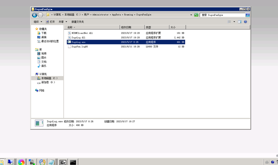278x165 pixels.
Task: Toggle the preview pane icon
Action: (x=240, y=22)
